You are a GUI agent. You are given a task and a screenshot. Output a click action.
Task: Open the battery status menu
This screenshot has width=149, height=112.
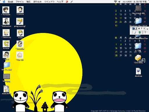(127, 1)
